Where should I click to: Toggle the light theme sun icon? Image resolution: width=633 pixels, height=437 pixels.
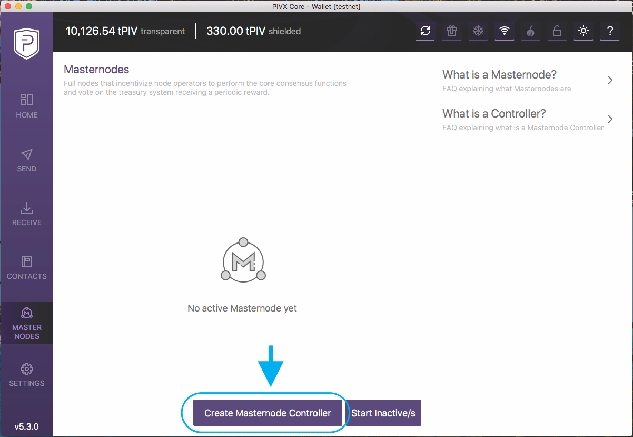(583, 31)
